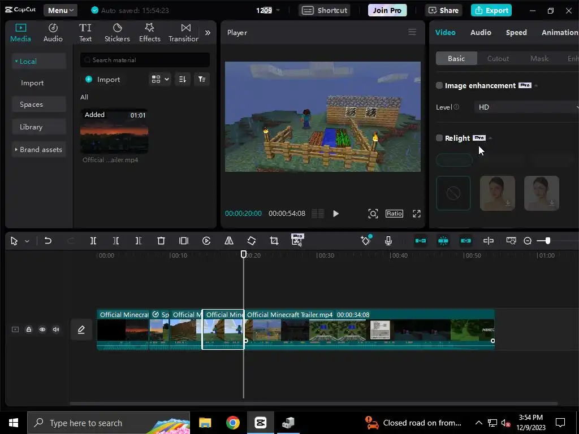Screen dimensions: 579x434
Task: Toggle auto snapping
Action: point(443,241)
